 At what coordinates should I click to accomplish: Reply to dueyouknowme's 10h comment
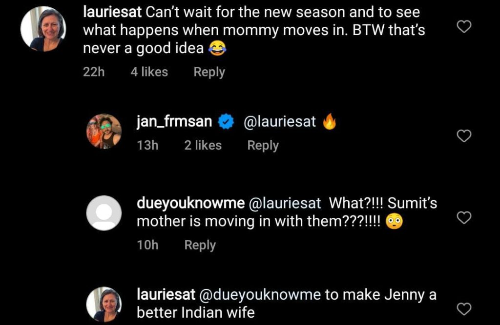coord(200,245)
